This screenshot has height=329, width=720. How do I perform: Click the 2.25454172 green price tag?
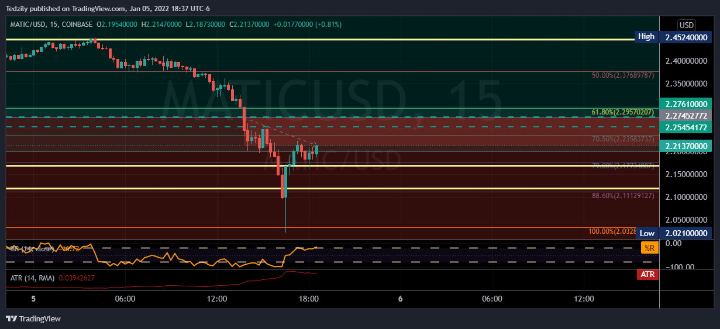coord(687,127)
